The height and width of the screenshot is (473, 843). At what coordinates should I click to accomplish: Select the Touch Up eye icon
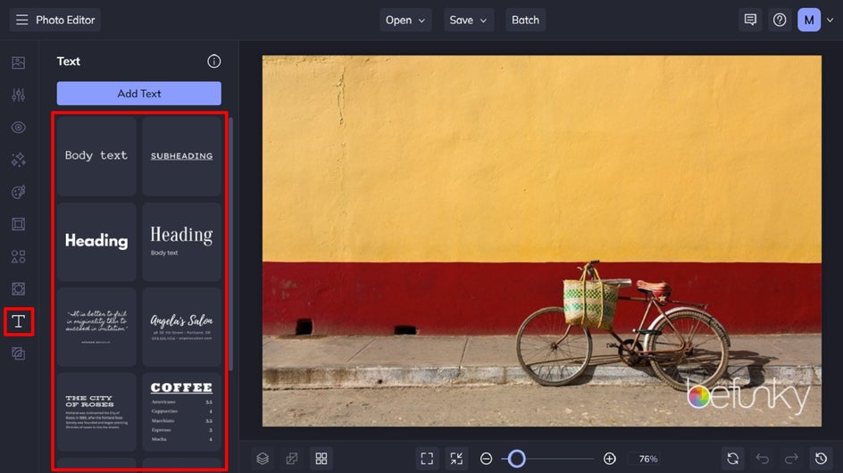(x=18, y=128)
